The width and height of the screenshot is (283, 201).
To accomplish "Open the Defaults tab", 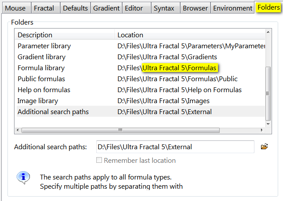I will point(75,8).
